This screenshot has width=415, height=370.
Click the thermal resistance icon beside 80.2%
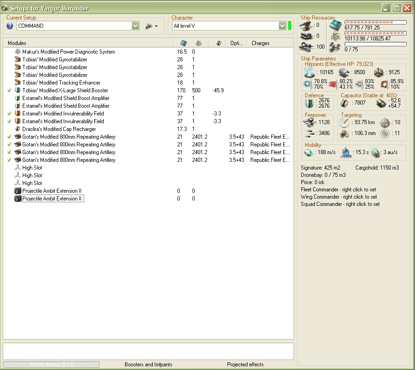pyautogui.click(x=333, y=84)
